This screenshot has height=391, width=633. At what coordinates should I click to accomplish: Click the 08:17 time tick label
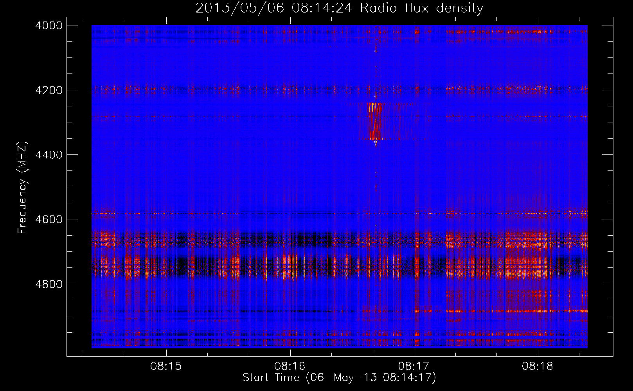(414, 366)
